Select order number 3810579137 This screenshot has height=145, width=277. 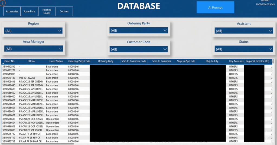9,78
